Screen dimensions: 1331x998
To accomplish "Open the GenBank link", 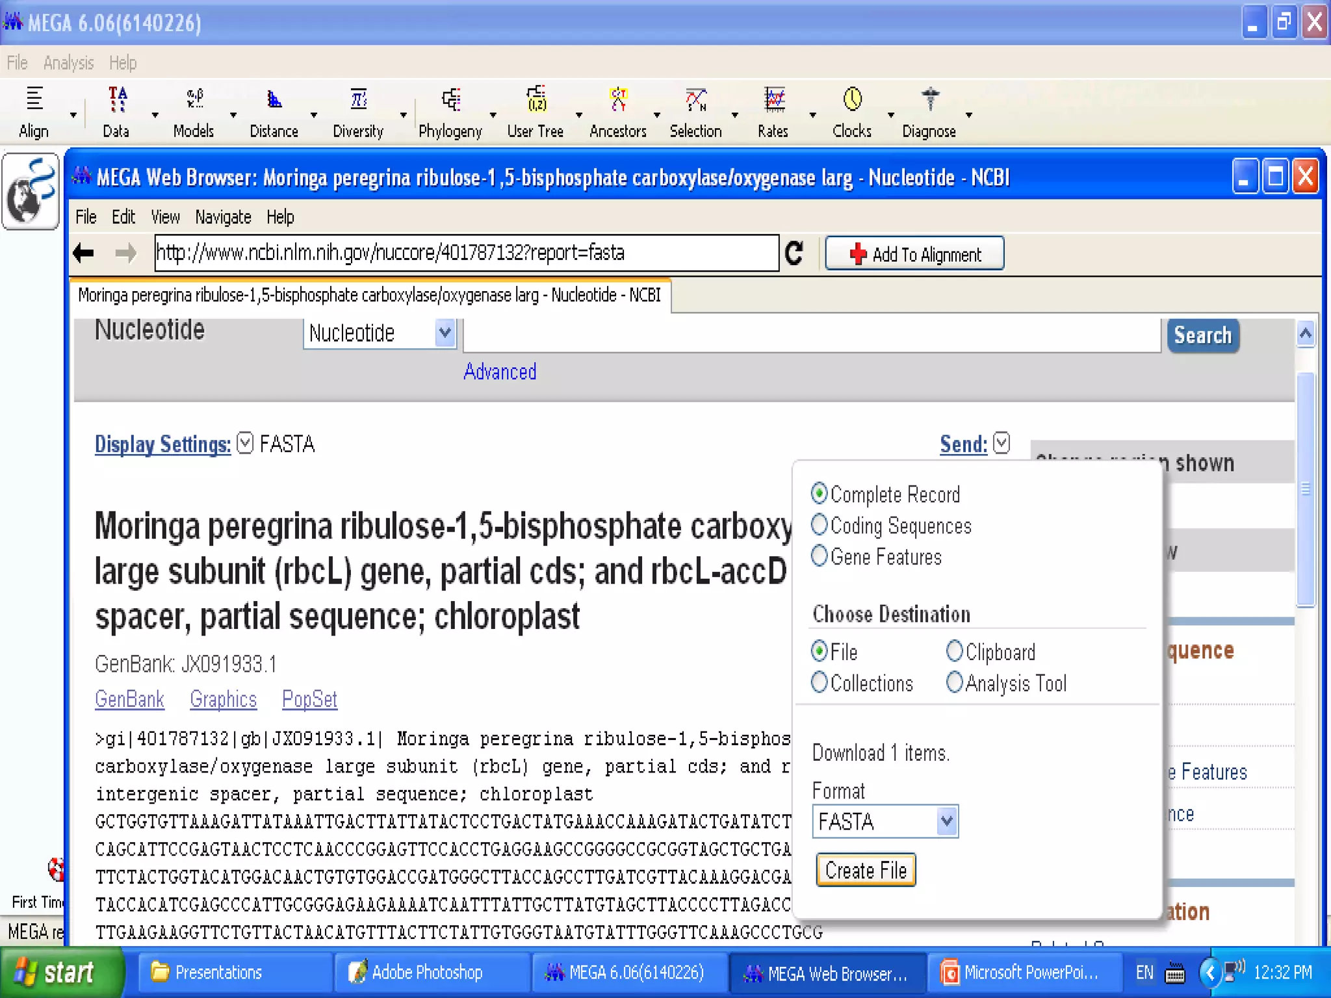I will coord(129,699).
